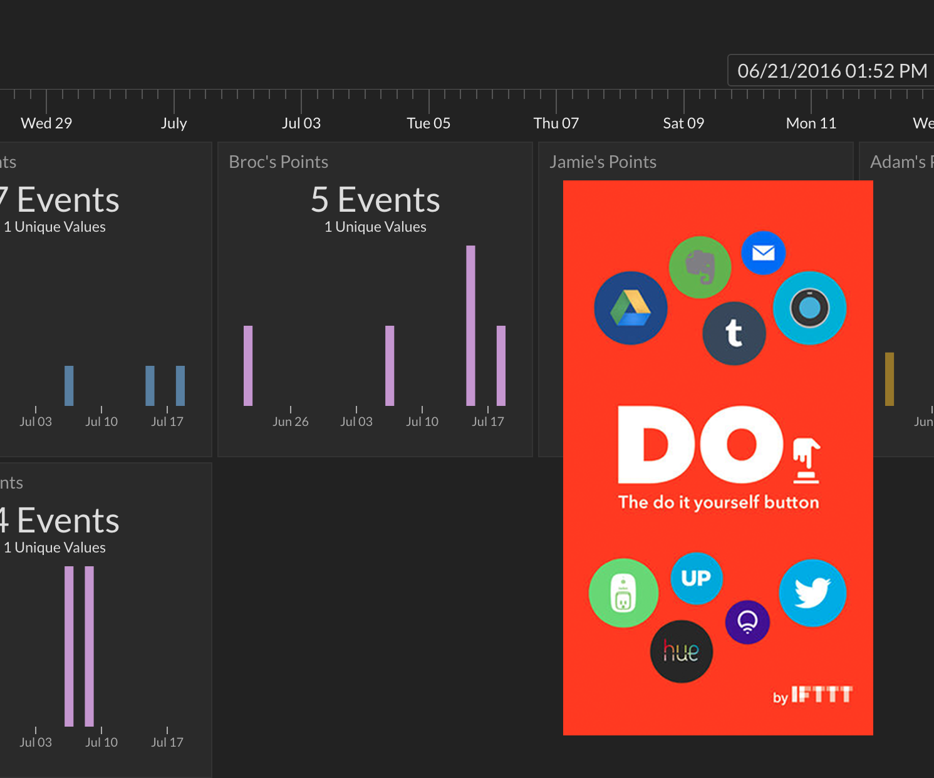Click the Philips hue icon
The image size is (934, 778).
point(682,651)
